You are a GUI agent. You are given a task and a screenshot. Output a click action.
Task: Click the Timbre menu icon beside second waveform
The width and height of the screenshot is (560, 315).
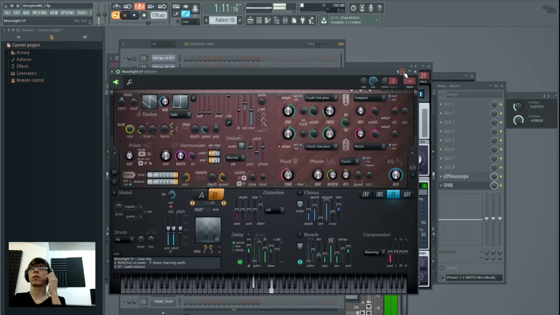pos(193,98)
